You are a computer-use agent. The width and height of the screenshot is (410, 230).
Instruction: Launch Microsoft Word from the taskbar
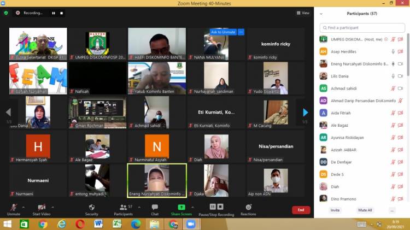98,224
